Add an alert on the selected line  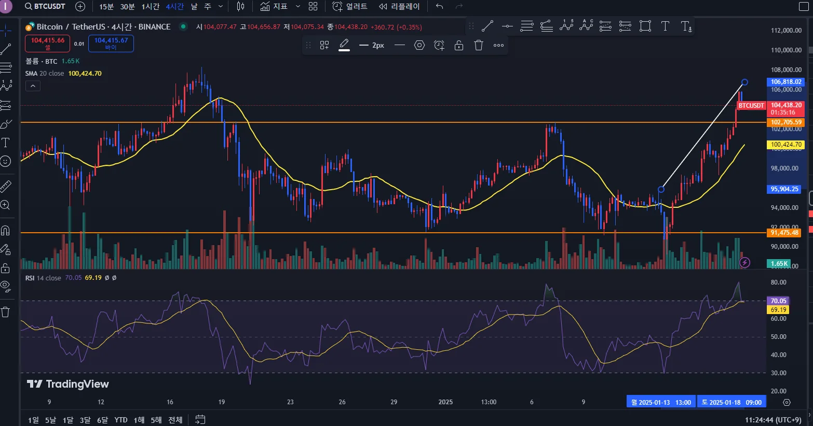(x=439, y=46)
